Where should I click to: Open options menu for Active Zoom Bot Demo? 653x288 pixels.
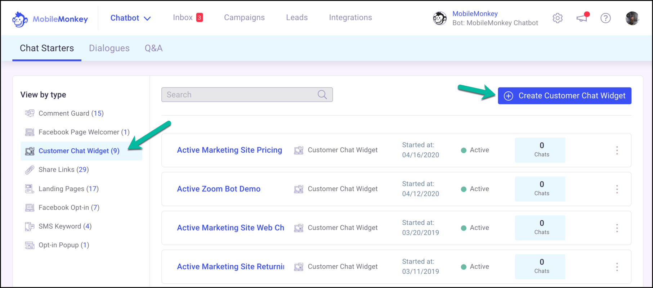[617, 189]
